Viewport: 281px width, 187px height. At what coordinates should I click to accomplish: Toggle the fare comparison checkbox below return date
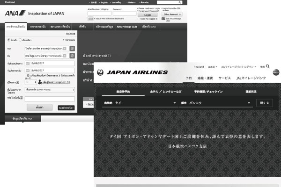28,75
